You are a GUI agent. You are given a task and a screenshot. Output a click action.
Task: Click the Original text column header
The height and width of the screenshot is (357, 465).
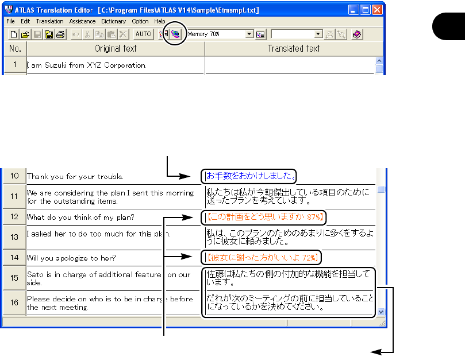[x=116, y=49]
